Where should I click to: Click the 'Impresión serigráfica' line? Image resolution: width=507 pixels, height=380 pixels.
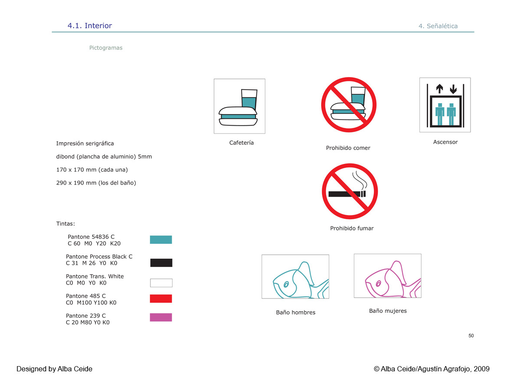(85, 143)
